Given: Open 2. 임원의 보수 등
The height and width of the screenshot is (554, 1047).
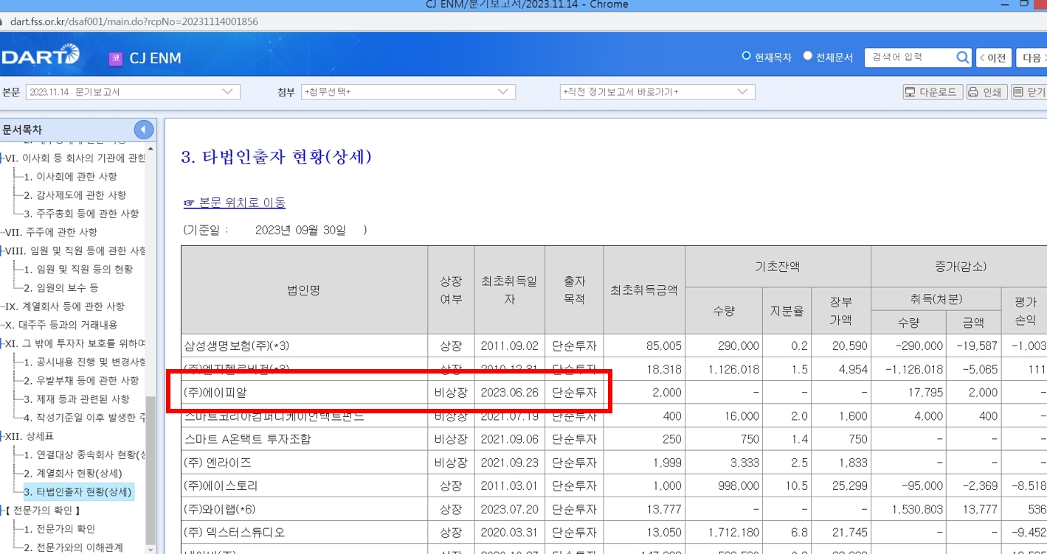Looking at the screenshot, I should coord(61,288).
